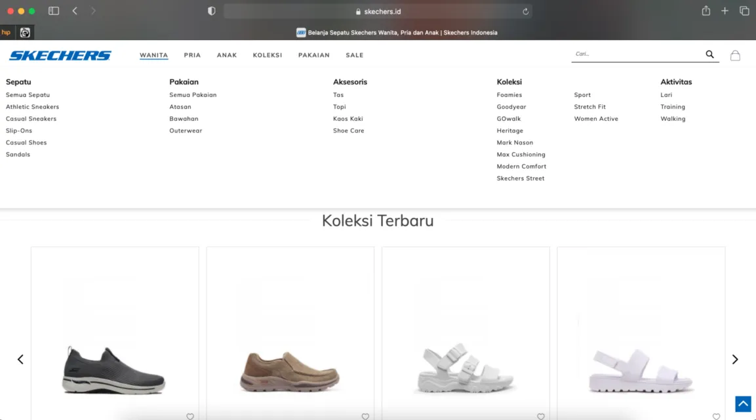Open Goodyear collection link
The height and width of the screenshot is (420, 756).
tap(511, 107)
